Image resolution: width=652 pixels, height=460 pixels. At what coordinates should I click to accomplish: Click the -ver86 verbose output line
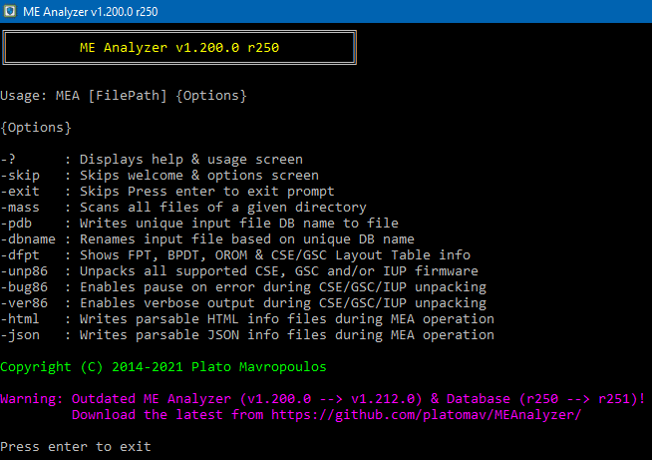pos(243,303)
